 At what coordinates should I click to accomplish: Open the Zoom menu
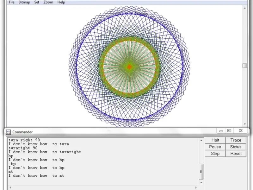point(48,2)
